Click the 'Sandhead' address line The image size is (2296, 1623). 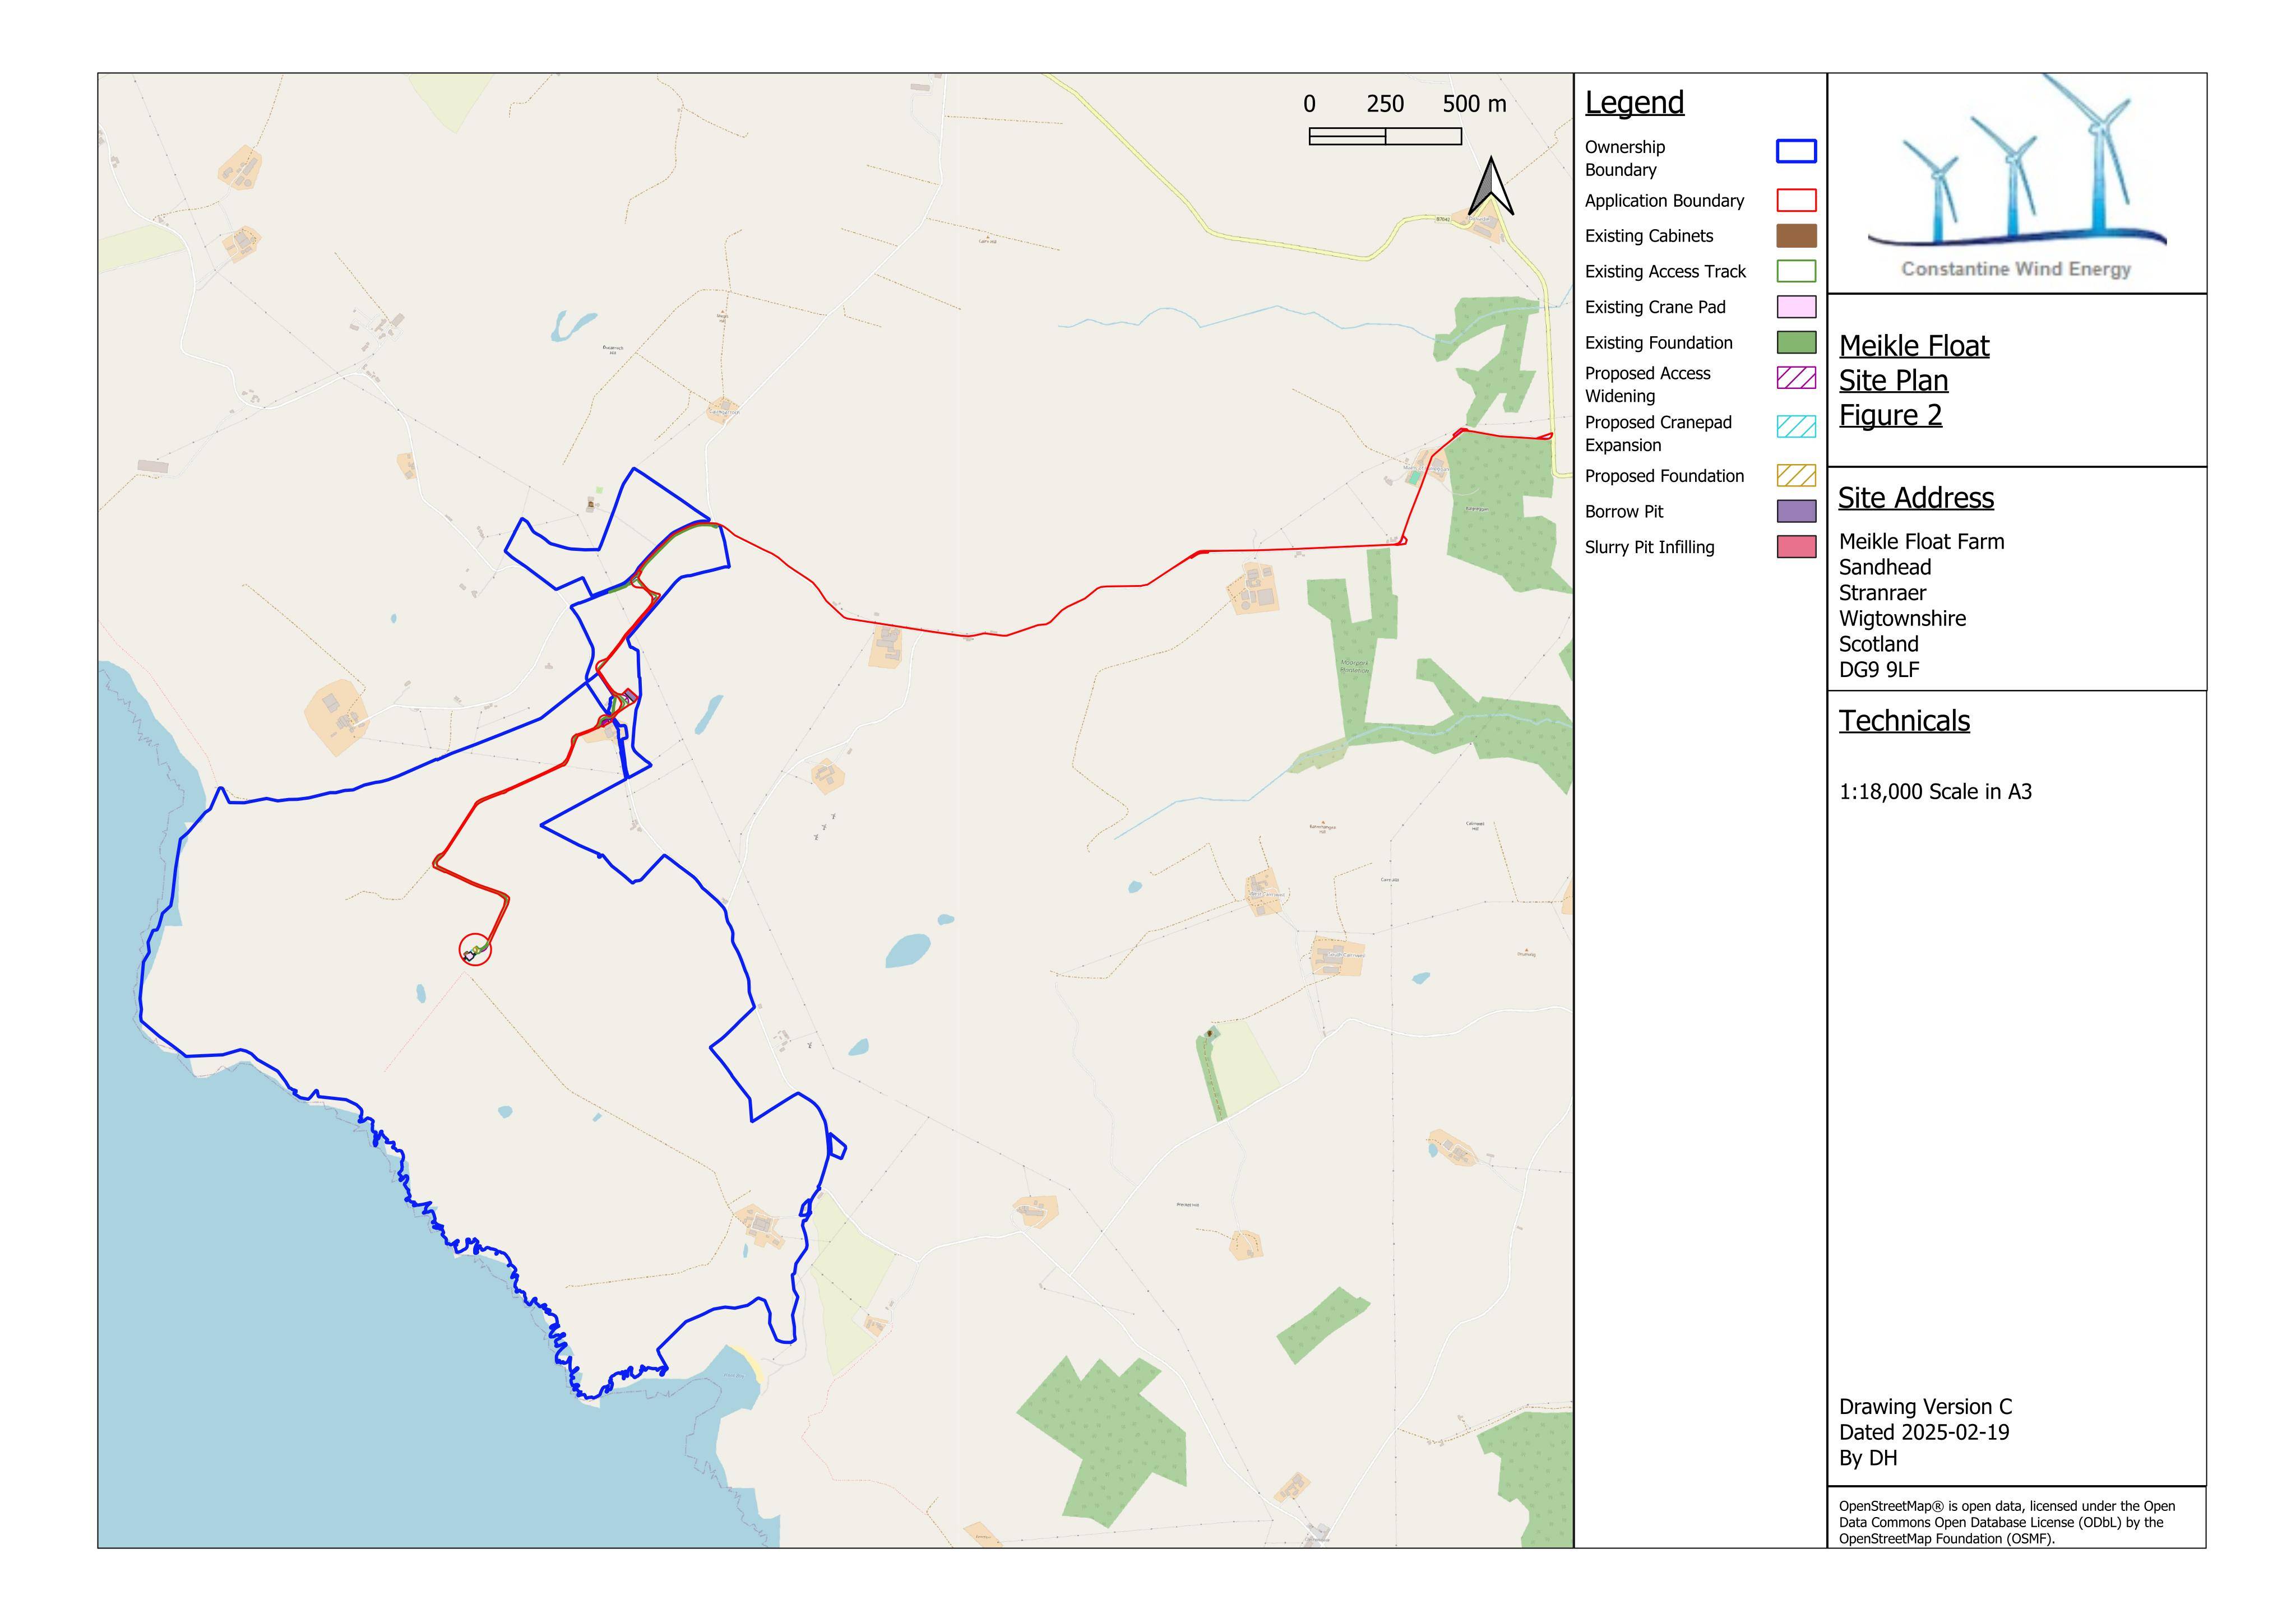point(1885,567)
